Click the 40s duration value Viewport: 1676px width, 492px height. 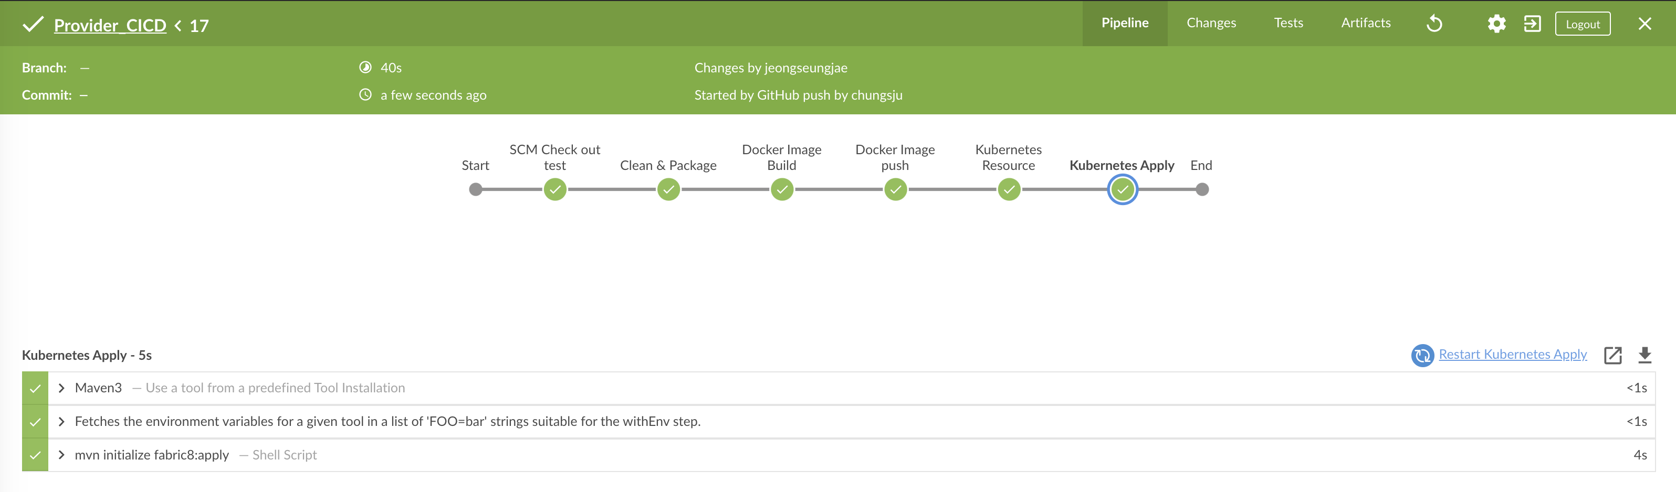coord(391,68)
